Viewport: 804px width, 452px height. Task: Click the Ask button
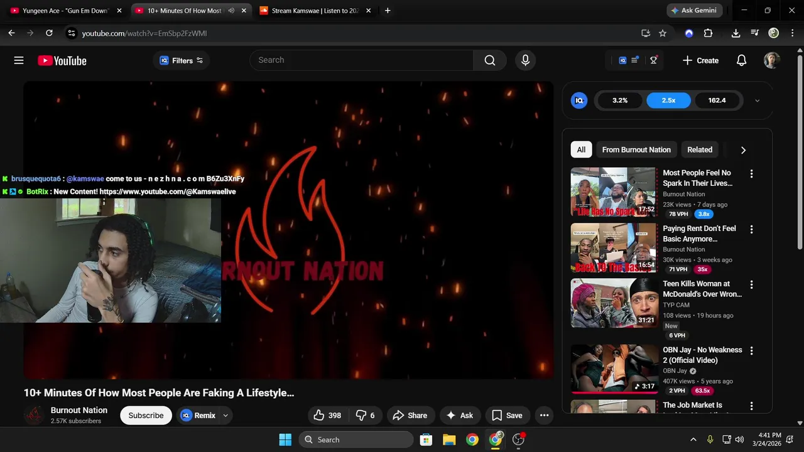(459, 415)
